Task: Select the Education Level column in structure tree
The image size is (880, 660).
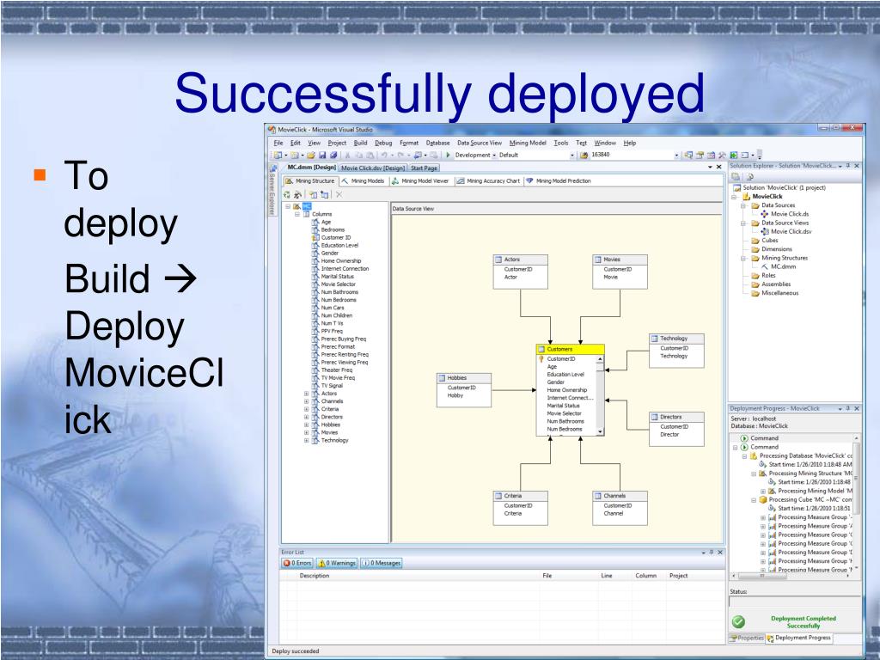Action: coord(339,245)
